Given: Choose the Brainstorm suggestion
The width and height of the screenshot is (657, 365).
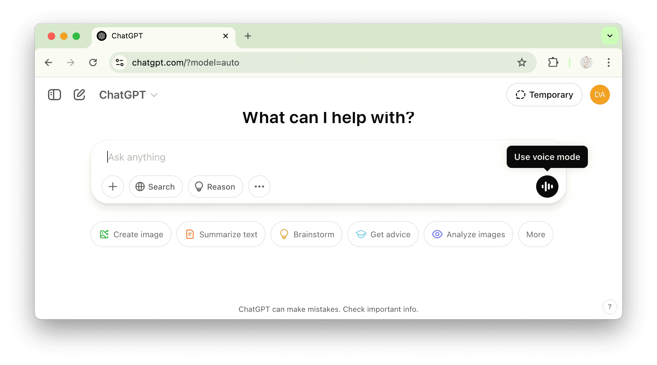Looking at the screenshot, I should pyautogui.click(x=306, y=234).
